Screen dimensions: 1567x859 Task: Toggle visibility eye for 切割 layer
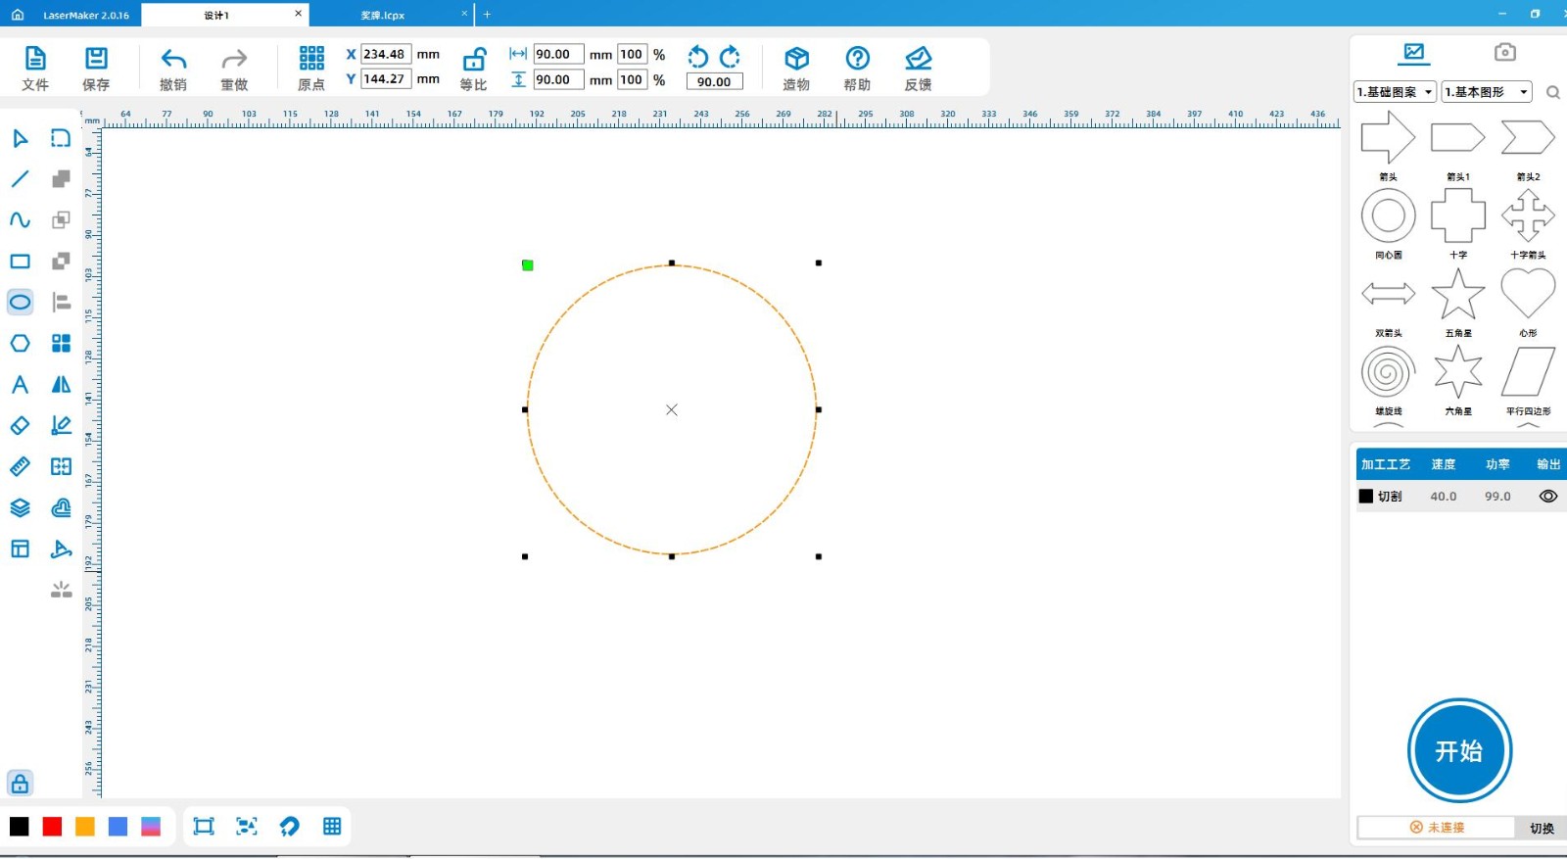coord(1547,497)
